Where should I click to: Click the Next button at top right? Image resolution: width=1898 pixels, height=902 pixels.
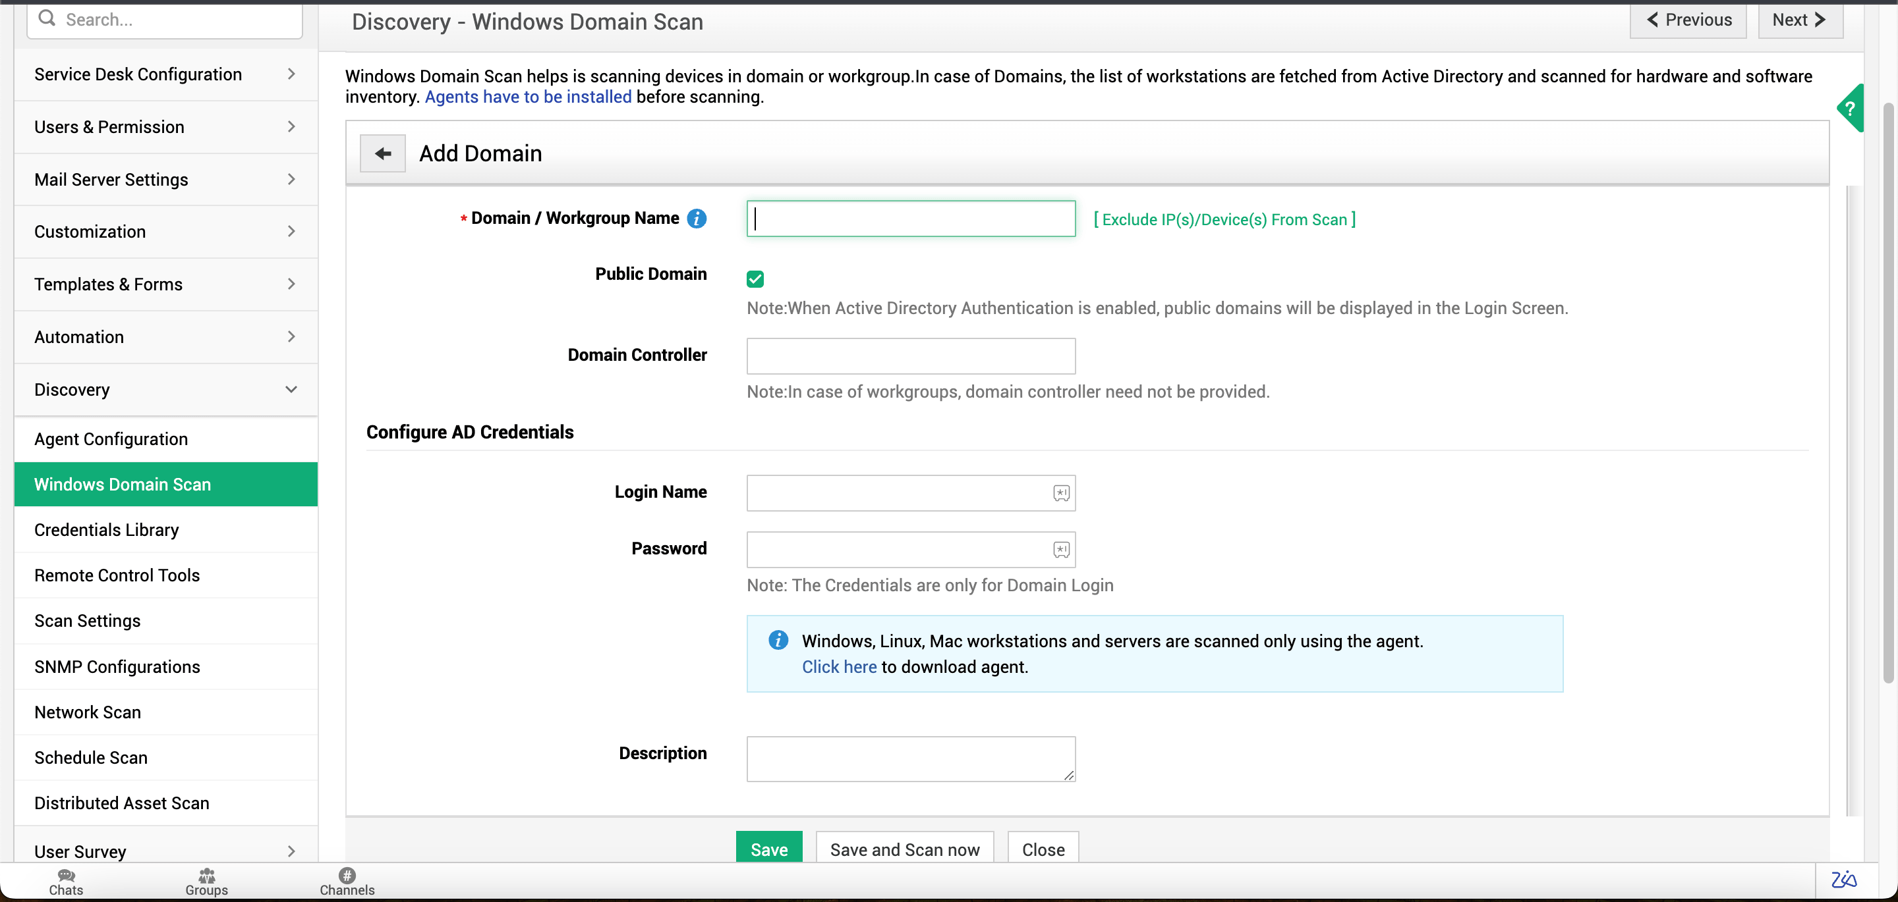click(x=1799, y=20)
